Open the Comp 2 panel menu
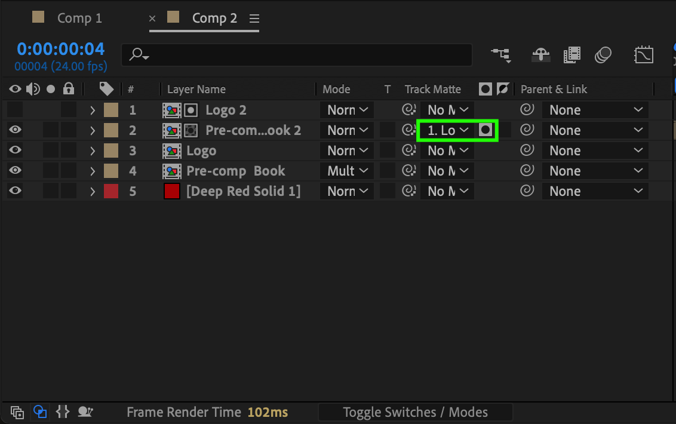The image size is (676, 424). click(254, 19)
